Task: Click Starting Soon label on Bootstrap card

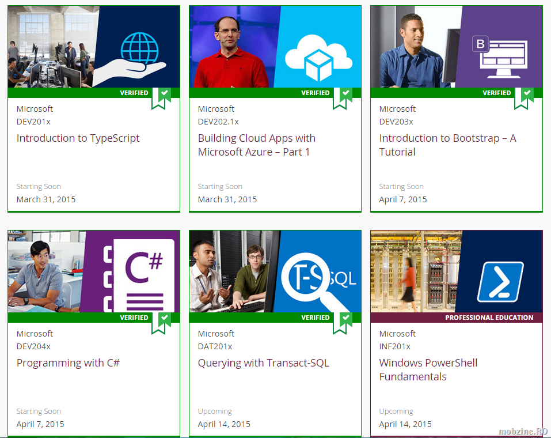Action: click(401, 187)
